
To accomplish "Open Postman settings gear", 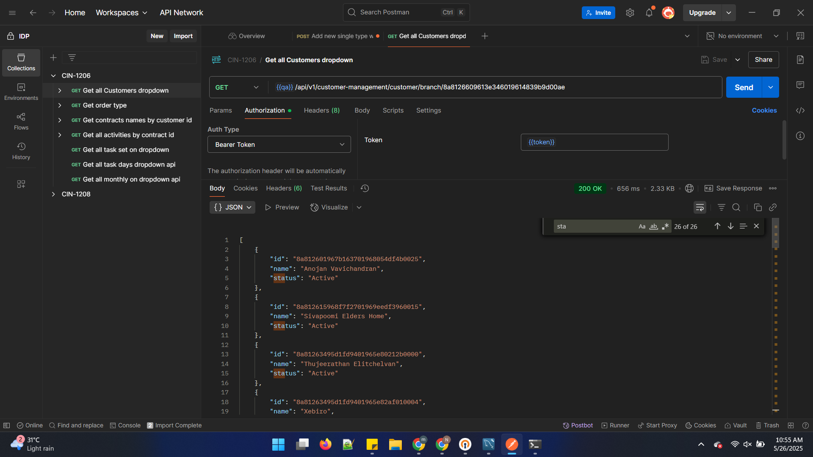I will click(x=630, y=13).
